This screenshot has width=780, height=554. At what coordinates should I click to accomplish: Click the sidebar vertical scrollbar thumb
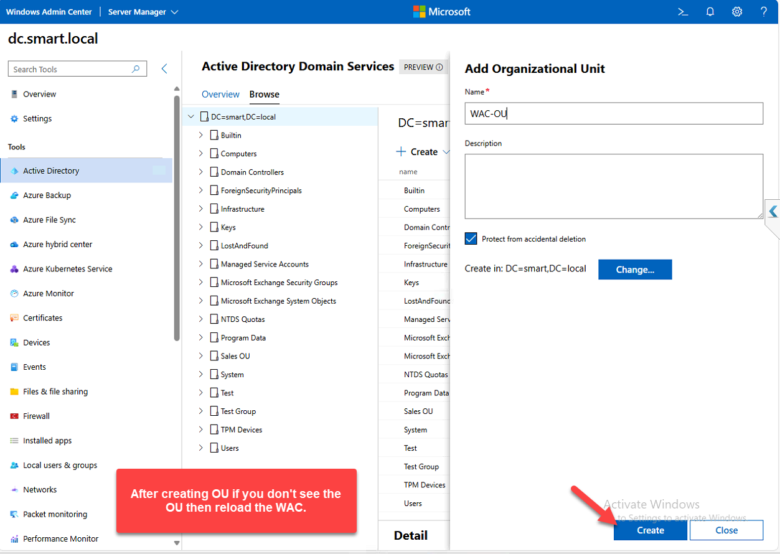pos(177,218)
